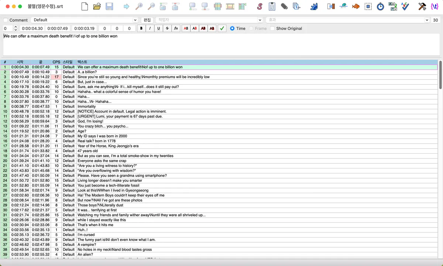Click the Open Subtitles folder icon
This screenshot has width=443, height=266.
[x=97, y=6]
